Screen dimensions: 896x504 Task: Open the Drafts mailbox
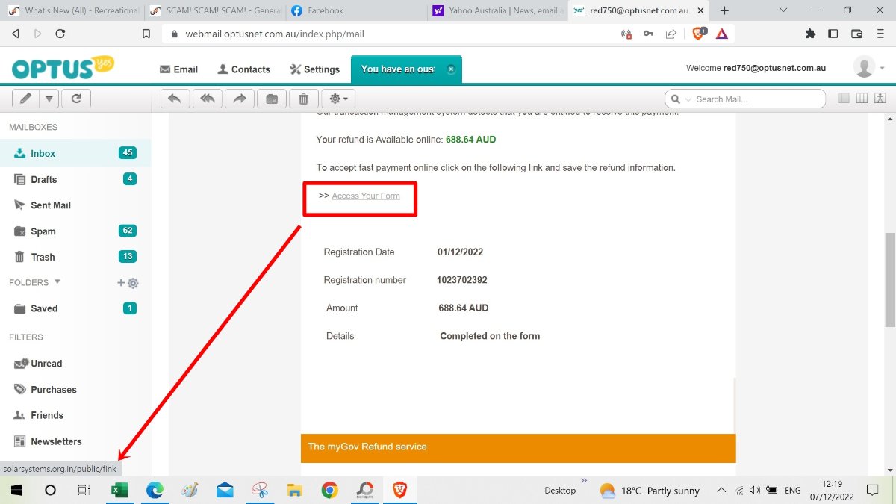(x=75, y=179)
